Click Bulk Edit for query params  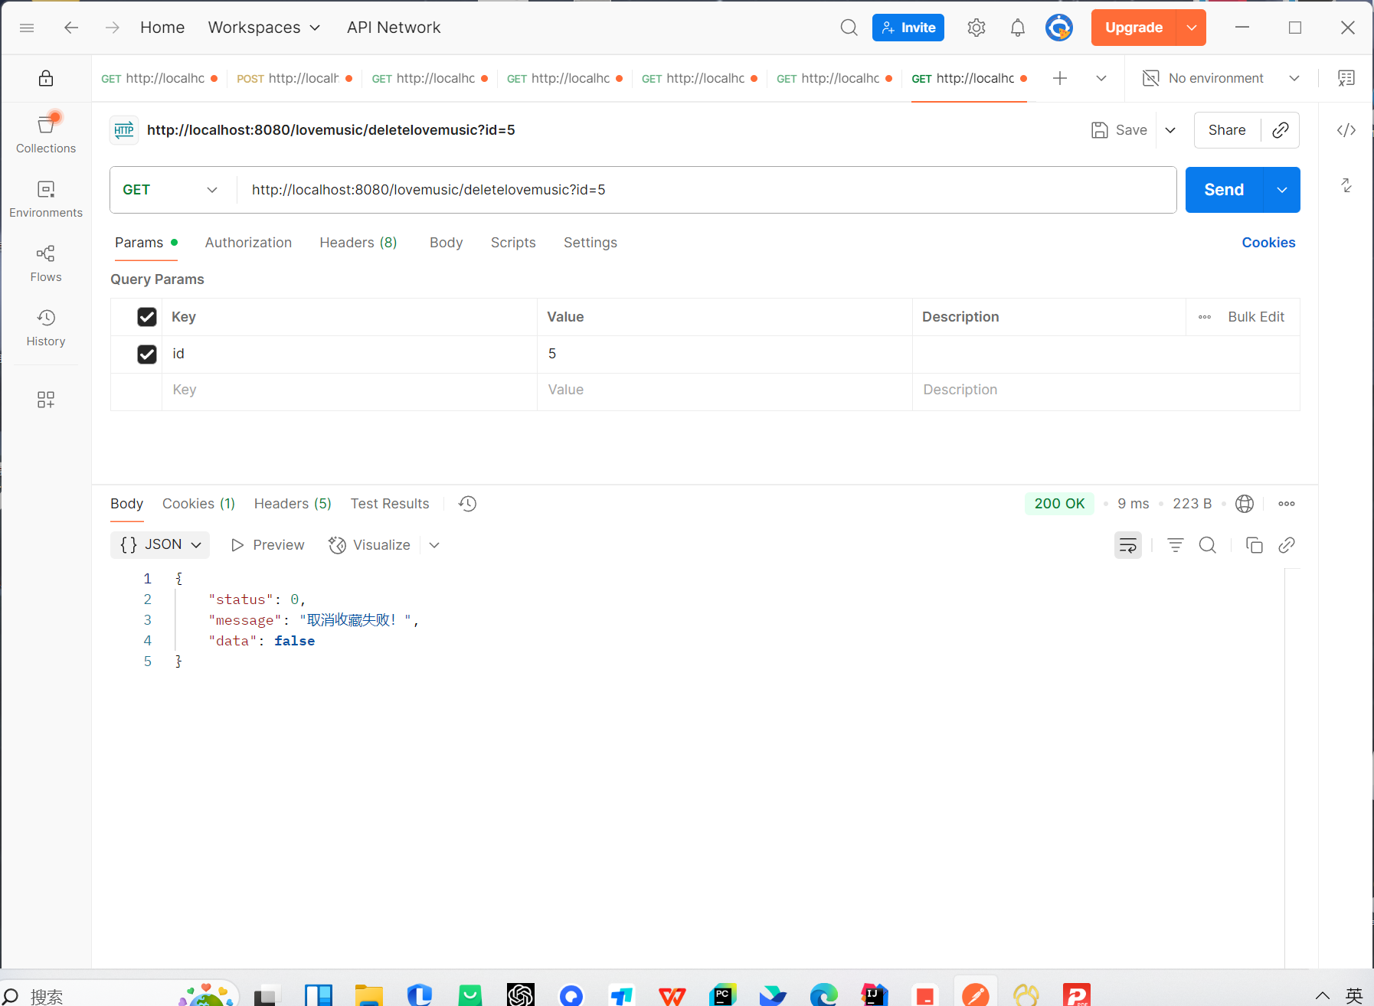tap(1256, 317)
